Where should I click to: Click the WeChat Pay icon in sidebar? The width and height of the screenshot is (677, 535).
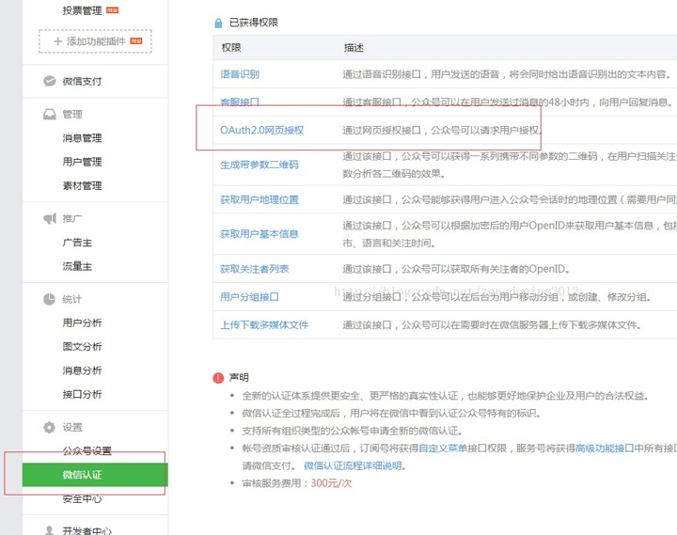coord(49,82)
